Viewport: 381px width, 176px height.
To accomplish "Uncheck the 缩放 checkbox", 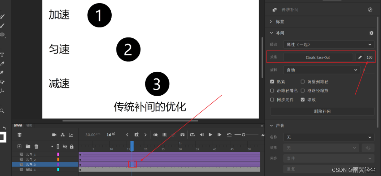I will (x=303, y=100).
